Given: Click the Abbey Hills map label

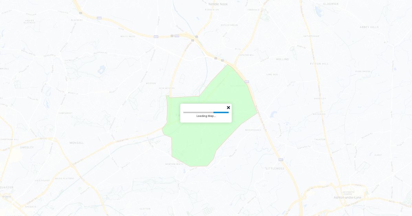Looking at the screenshot, I should point(369,27).
